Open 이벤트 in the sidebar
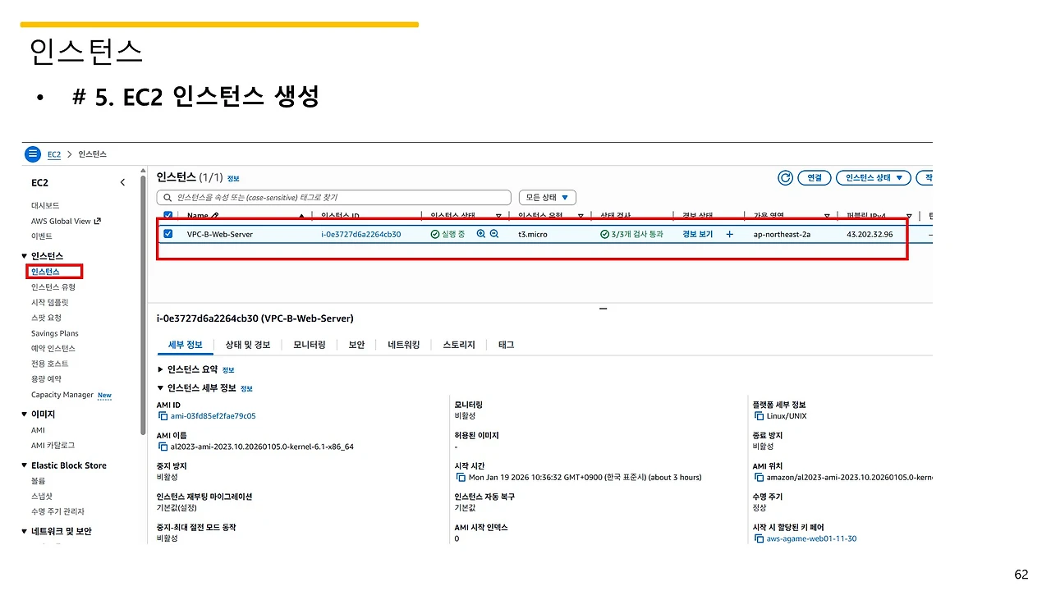Viewport: 1051px width, 591px height. coord(42,236)
